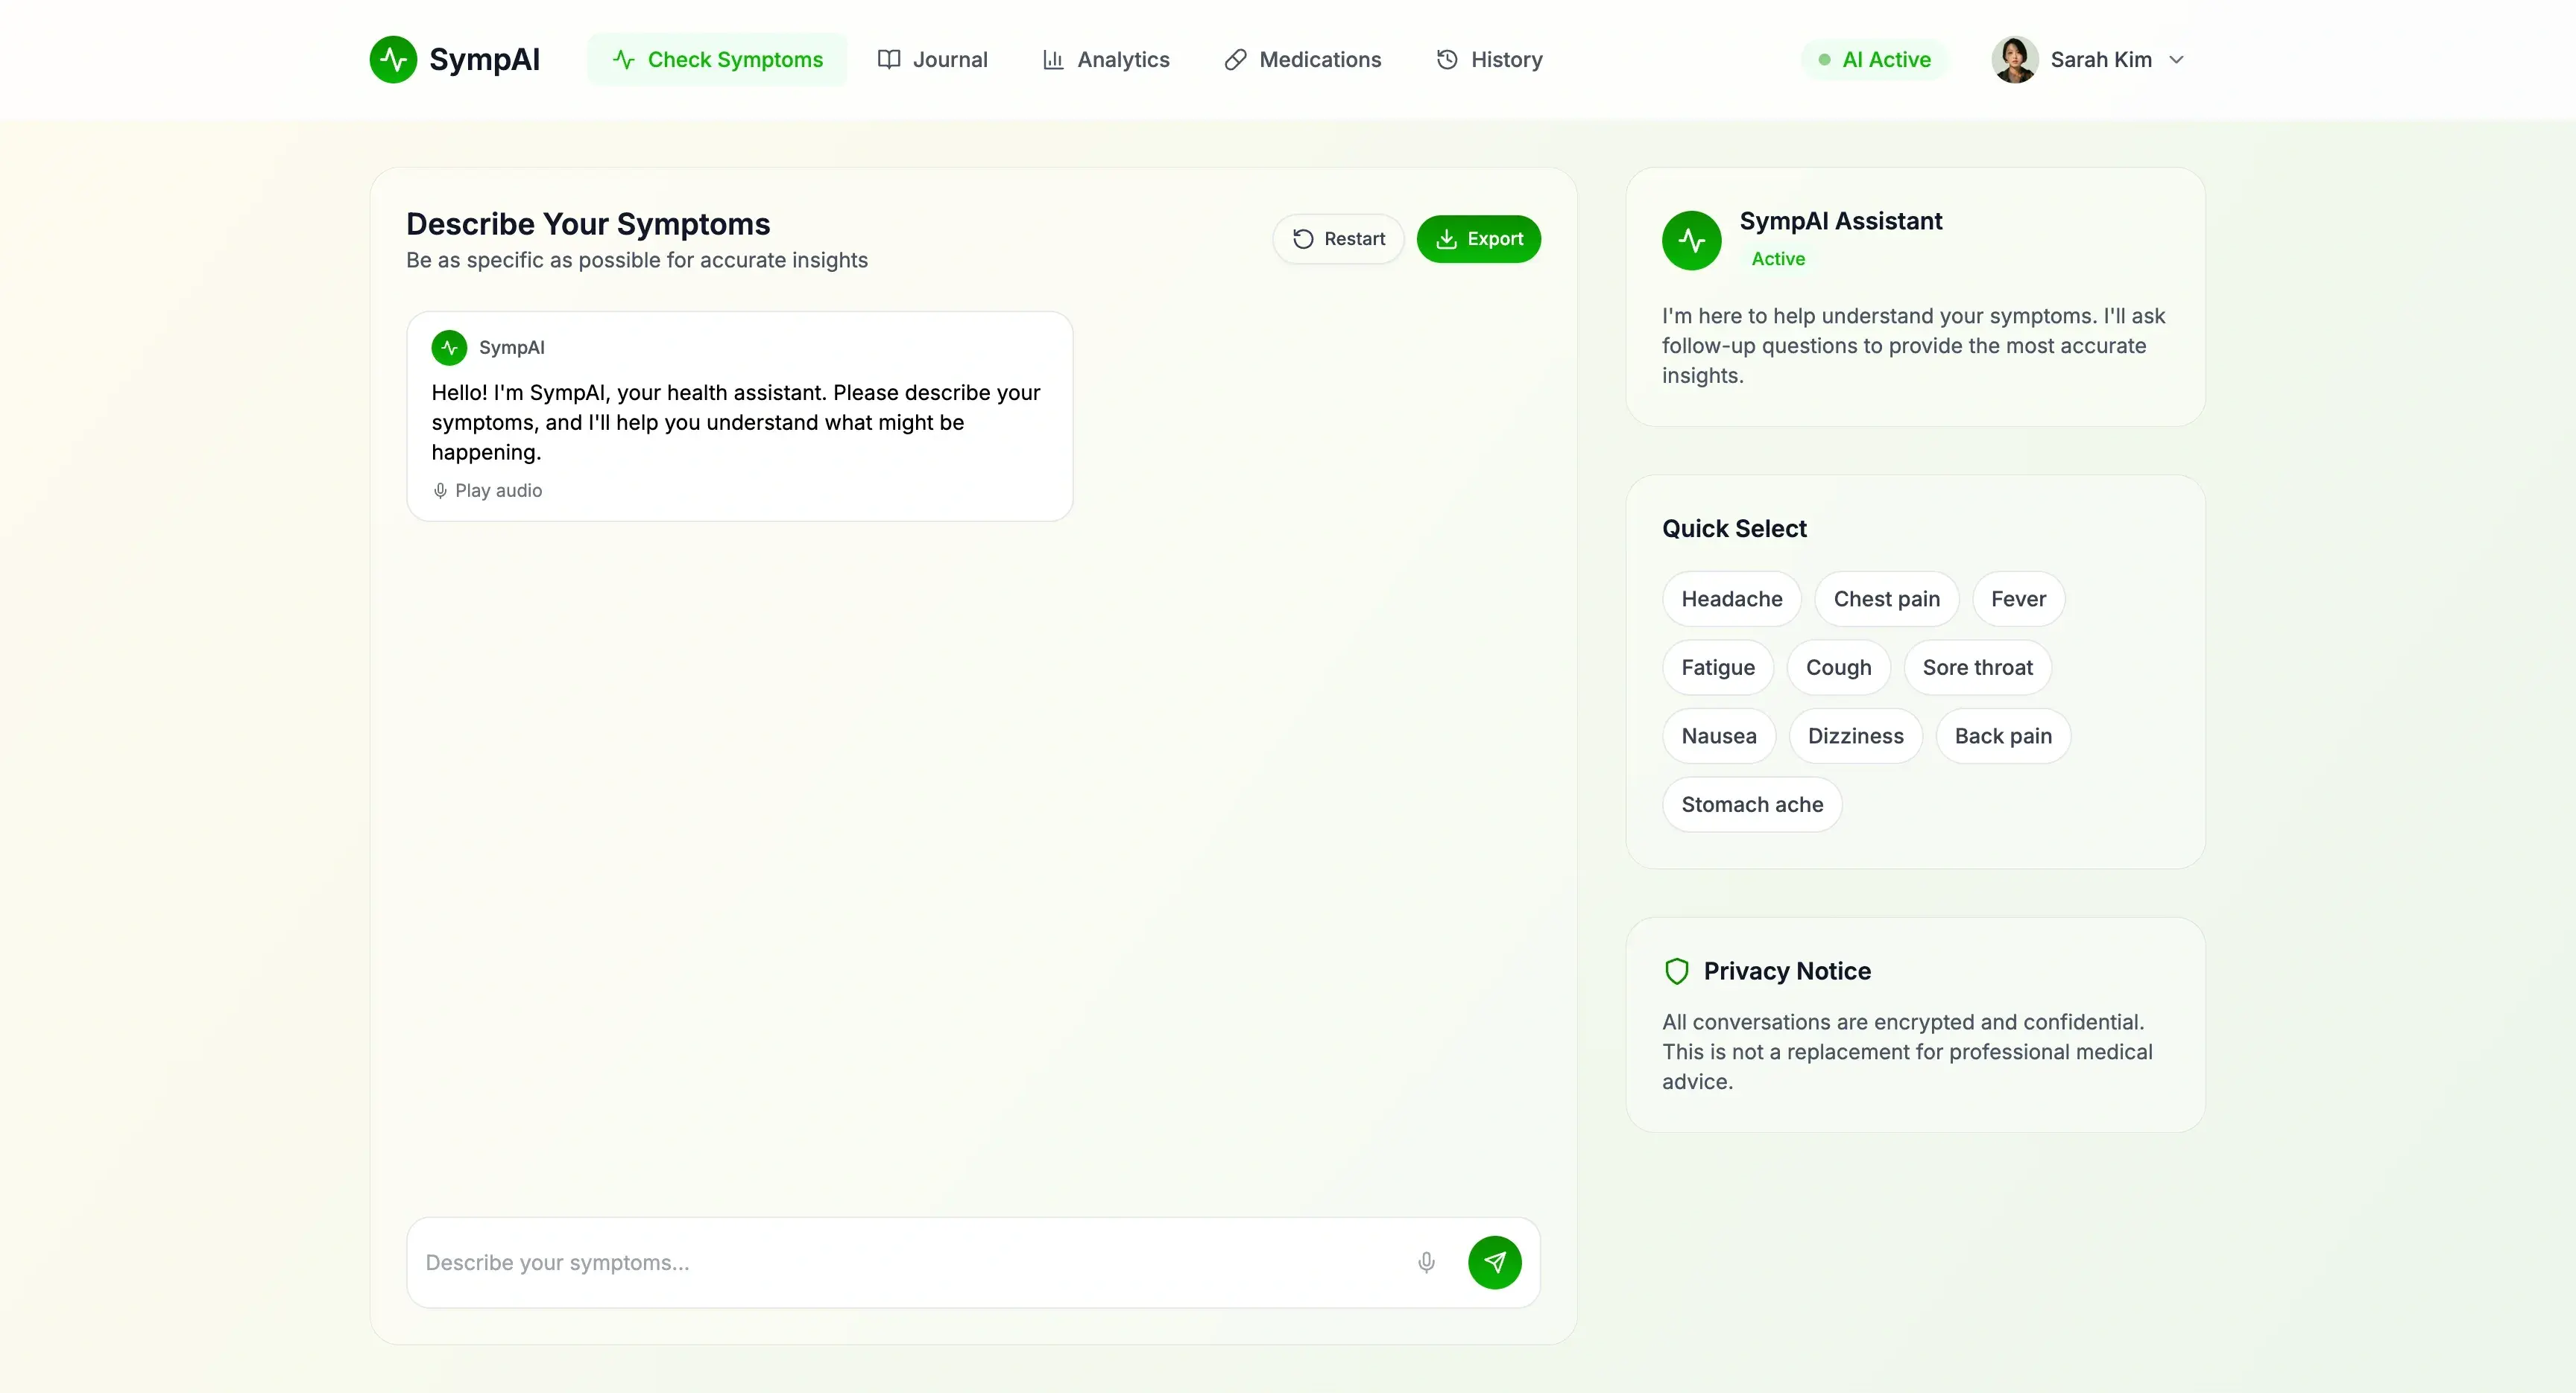
Task: Click the microphone icon in the message input
Action: pos(1425,1262)
